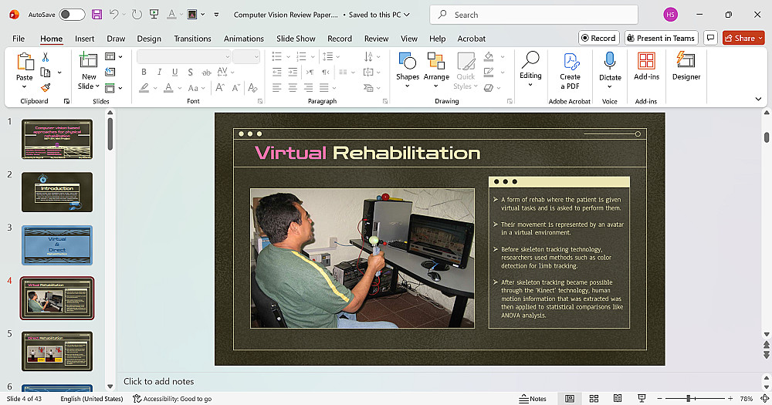Click the font color A swatch
Screen dimensions: 772x405
(x=168, y=88)
